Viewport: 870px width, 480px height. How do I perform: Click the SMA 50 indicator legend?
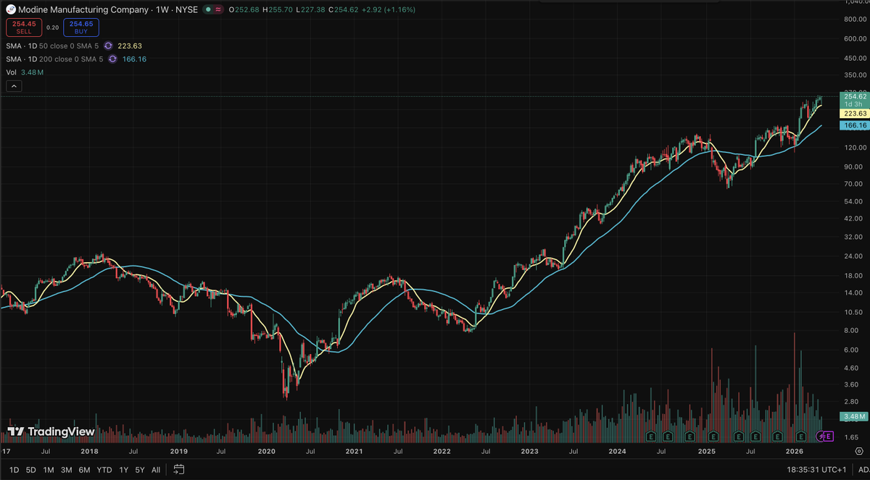[x=52, y=46]
